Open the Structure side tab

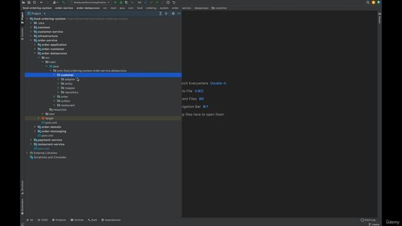[x=23, y=188]
